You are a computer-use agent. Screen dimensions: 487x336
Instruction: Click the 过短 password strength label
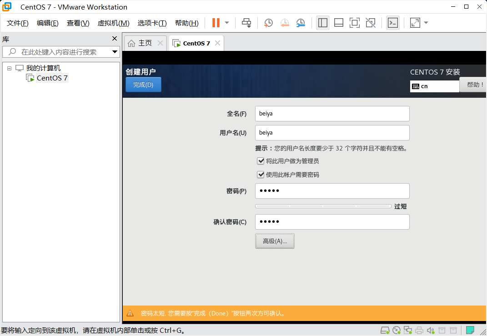tap(400, 206)
